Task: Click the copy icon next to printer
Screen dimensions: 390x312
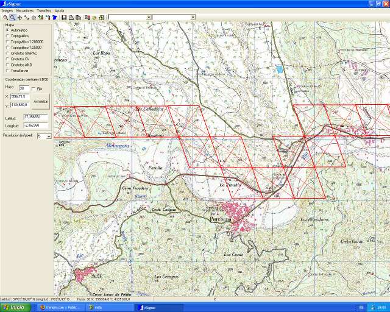Action: [78, 18]
